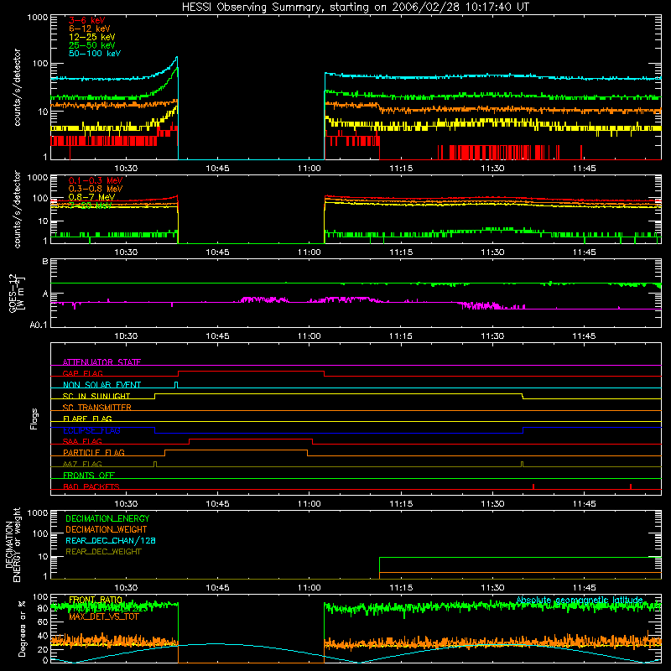
Task: Click the 0.3-0.8 MeV legend label
Action: pos(96,189)
